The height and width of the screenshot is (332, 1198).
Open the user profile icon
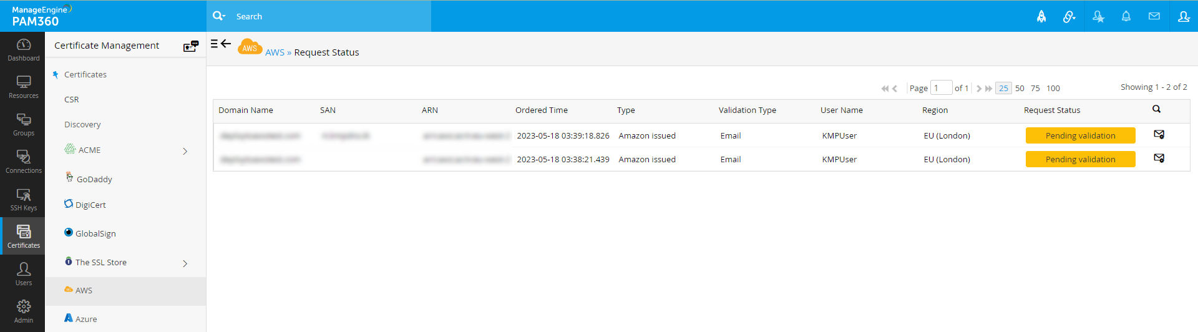pyautogui.click(x=1184, y=16)
